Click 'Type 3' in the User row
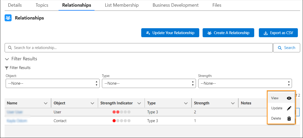This screenshot has height=138, width=303. tap(153, 112)
